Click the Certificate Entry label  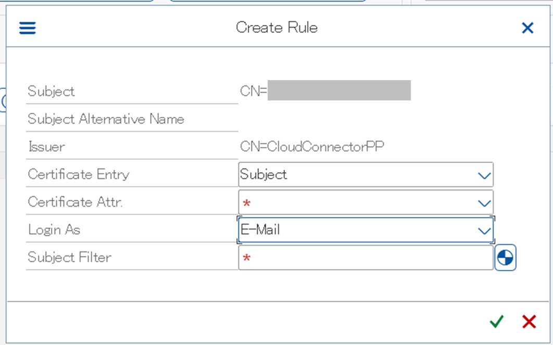78,174
